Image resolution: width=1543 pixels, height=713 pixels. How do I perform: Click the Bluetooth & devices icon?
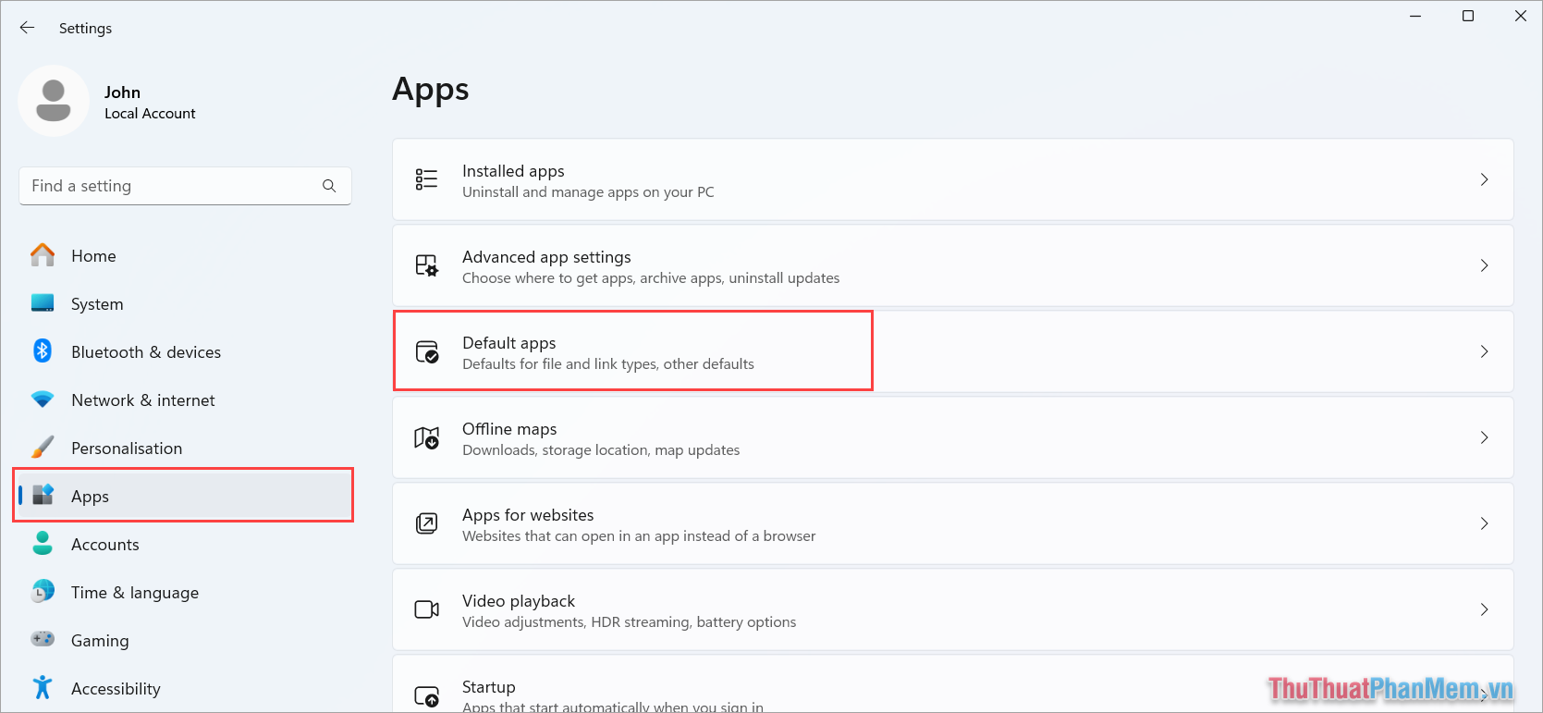click(43, 351)
